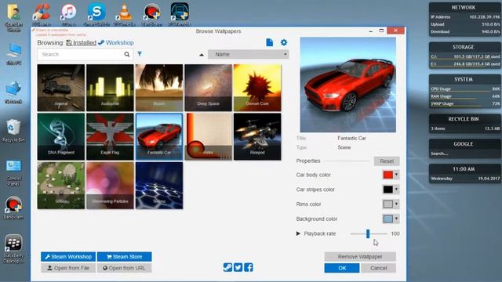Click the Playback rate slider handle
This screenshot has width=502, height=282.
368,233
